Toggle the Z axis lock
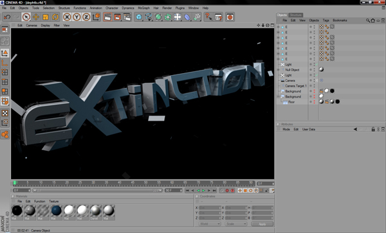 (x=86, y=17)
